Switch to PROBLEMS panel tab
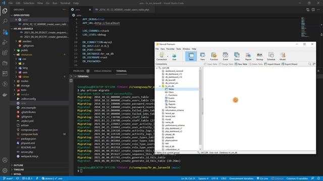Viewport: 323px width, 181px height. point(79,71)
